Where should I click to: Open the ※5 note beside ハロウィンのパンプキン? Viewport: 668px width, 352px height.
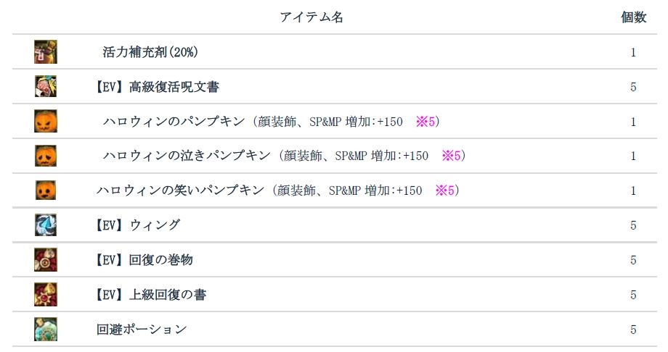(x=425, y=122)
